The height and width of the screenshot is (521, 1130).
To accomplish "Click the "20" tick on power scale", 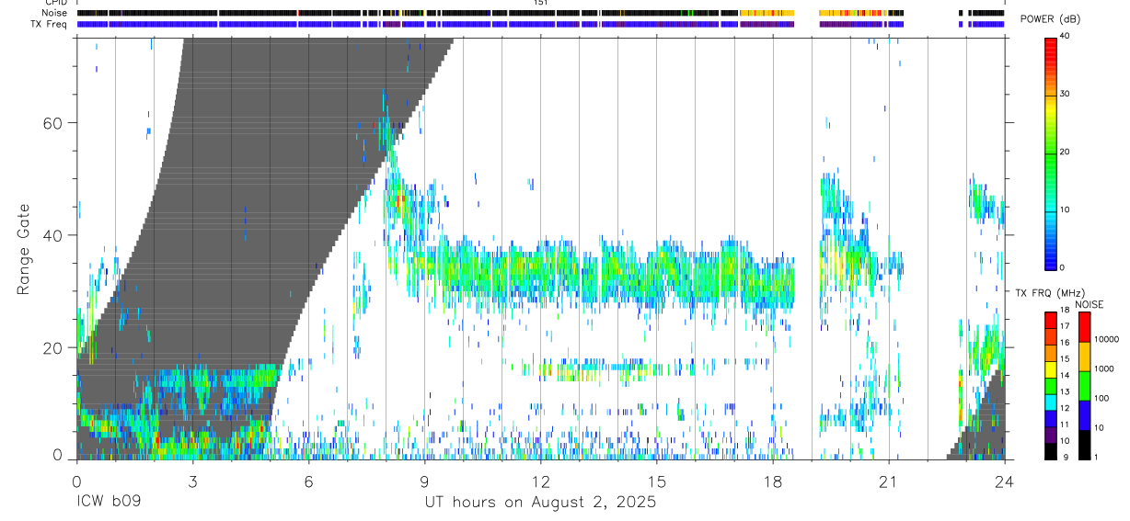I will coord(1066,153).
